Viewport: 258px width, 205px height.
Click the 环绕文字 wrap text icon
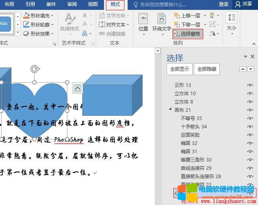pos(161,19)
